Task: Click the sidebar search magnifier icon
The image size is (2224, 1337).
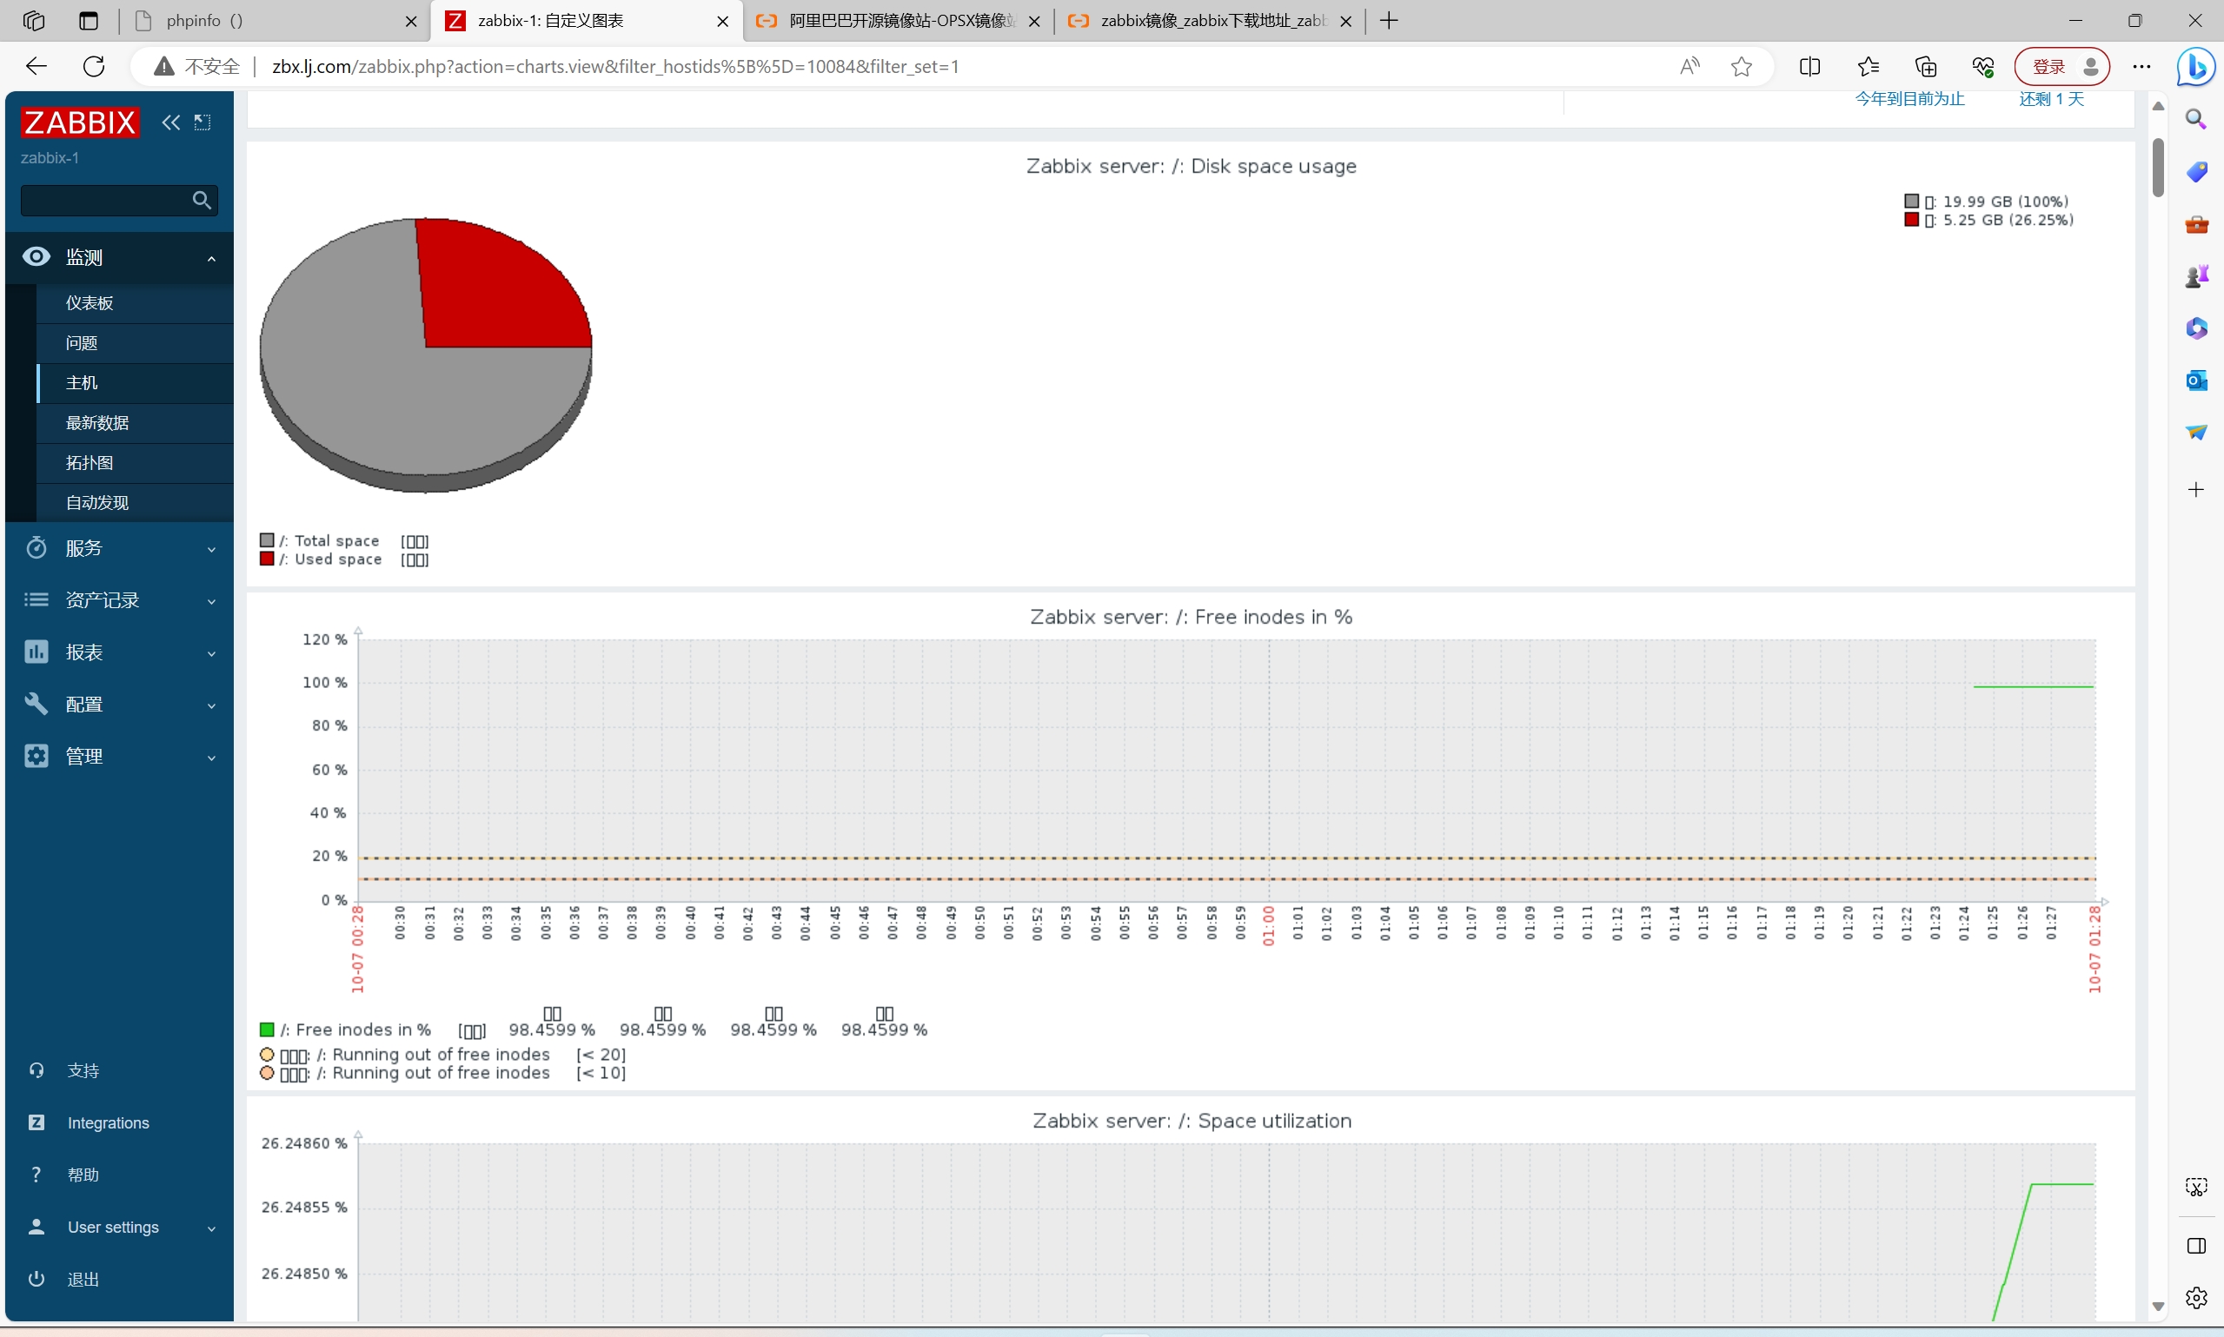Action: click(202, 200)
